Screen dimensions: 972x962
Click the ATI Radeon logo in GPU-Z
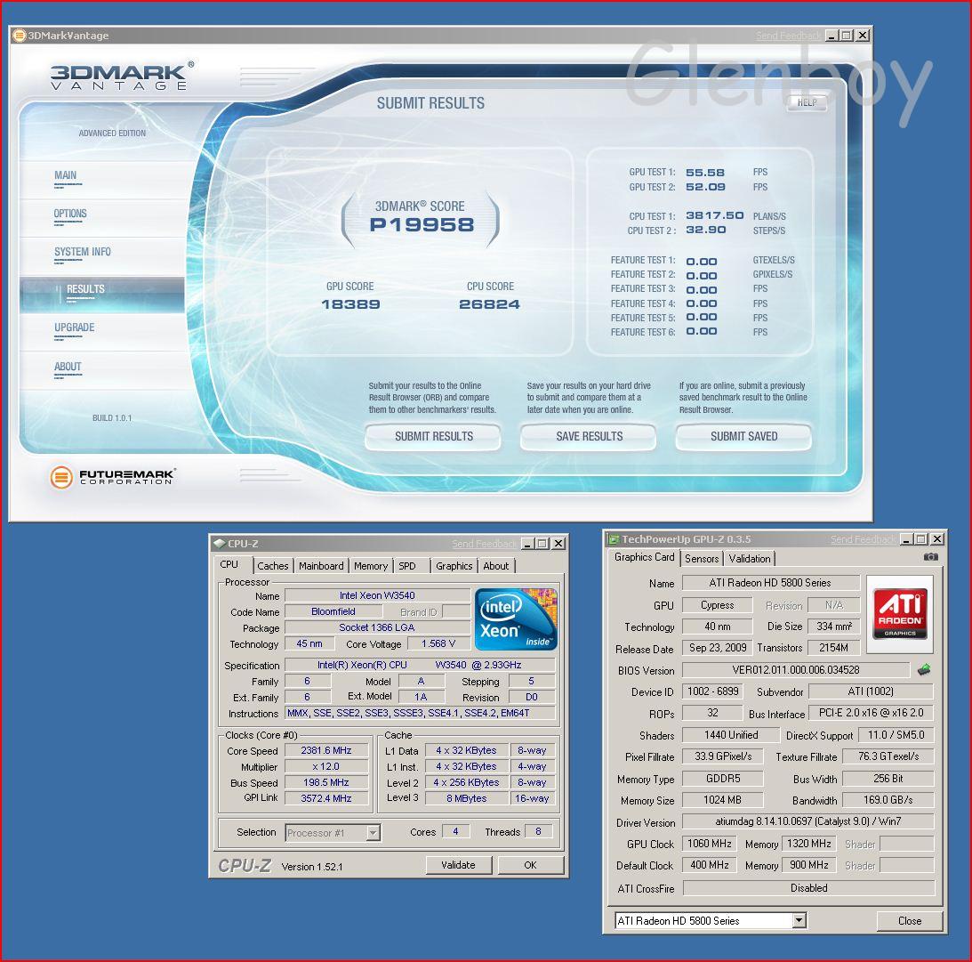pyautogui.click(x=900, y=613)
